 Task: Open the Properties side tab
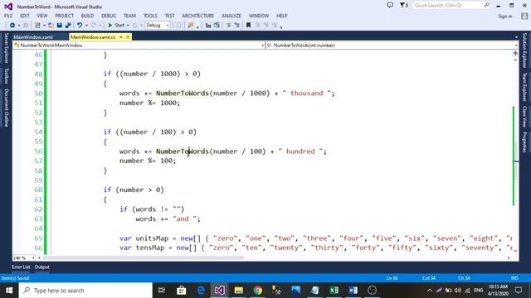pyautogui.click(x=524, y=142)
